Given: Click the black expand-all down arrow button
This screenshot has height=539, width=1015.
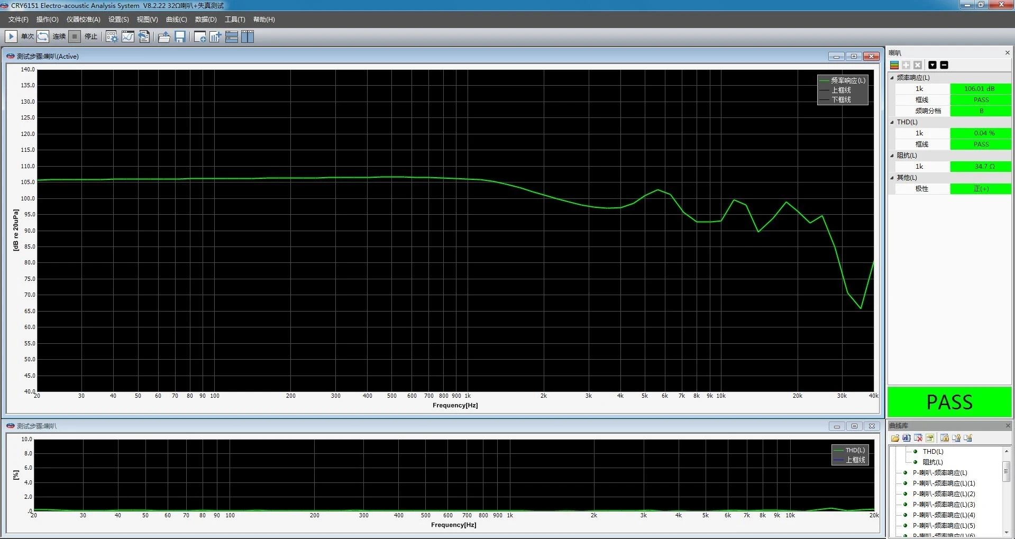Looking at the screenshot, I should click(x=932, y=65).
